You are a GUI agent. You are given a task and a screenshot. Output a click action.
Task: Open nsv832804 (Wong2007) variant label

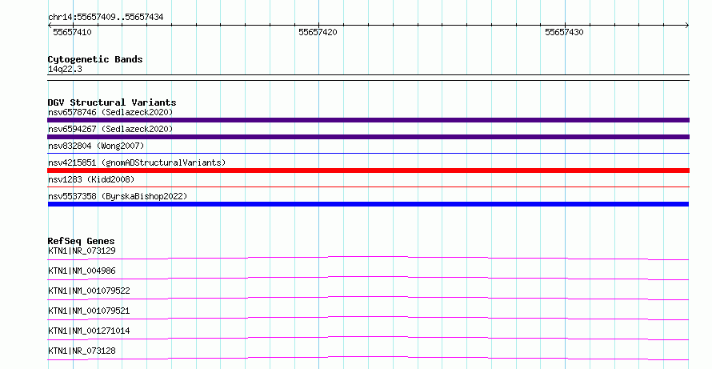tap(96, 146)
